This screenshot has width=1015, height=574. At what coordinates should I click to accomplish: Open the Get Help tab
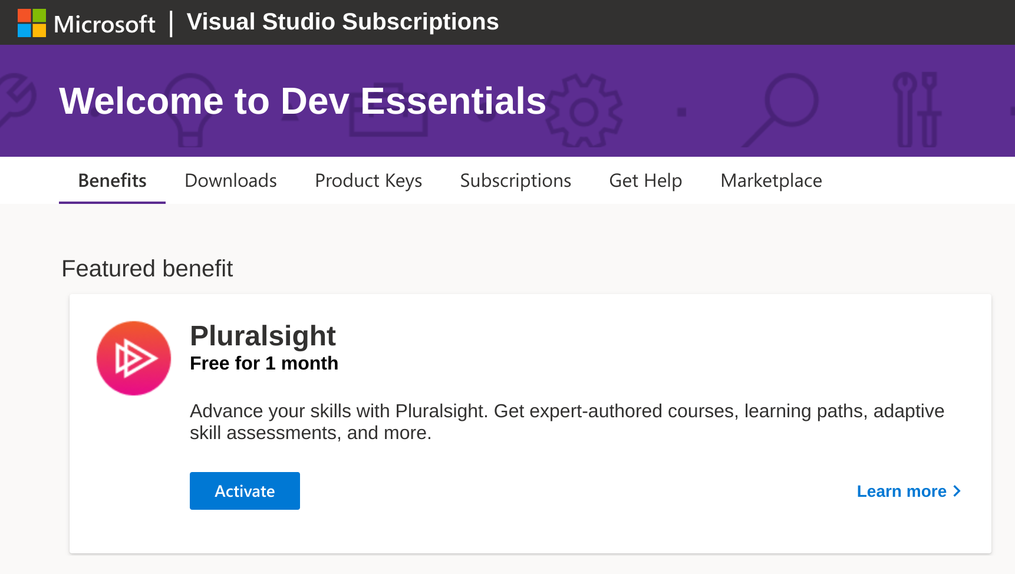click(x=645, y=180)
